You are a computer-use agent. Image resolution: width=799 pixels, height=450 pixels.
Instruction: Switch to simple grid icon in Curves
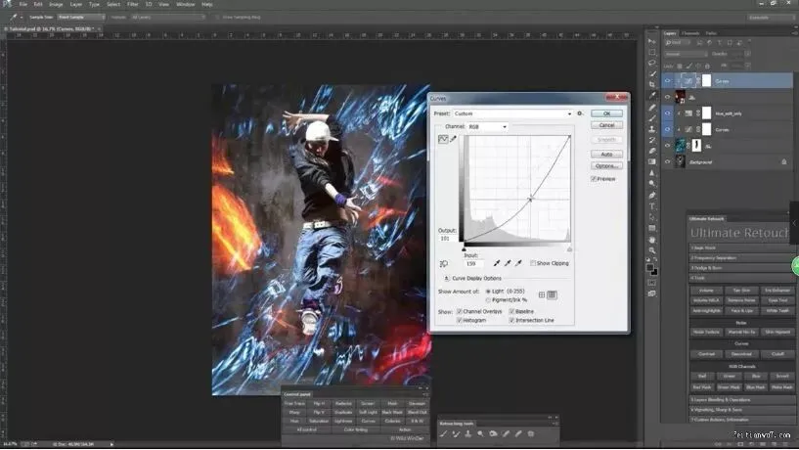click(x=542, y=295)
